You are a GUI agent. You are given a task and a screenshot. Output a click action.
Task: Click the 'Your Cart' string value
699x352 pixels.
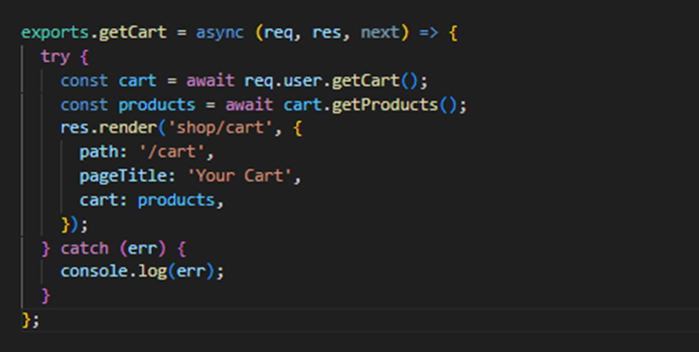240,176
